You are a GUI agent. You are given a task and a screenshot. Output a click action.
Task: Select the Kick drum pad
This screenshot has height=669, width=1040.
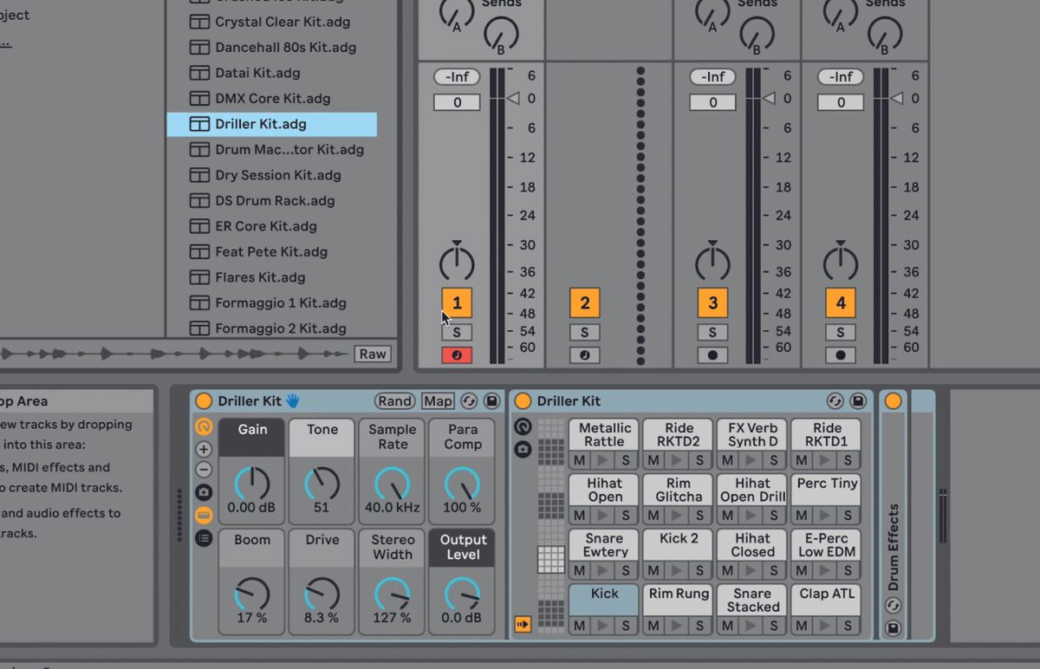[x=604, y=600]
